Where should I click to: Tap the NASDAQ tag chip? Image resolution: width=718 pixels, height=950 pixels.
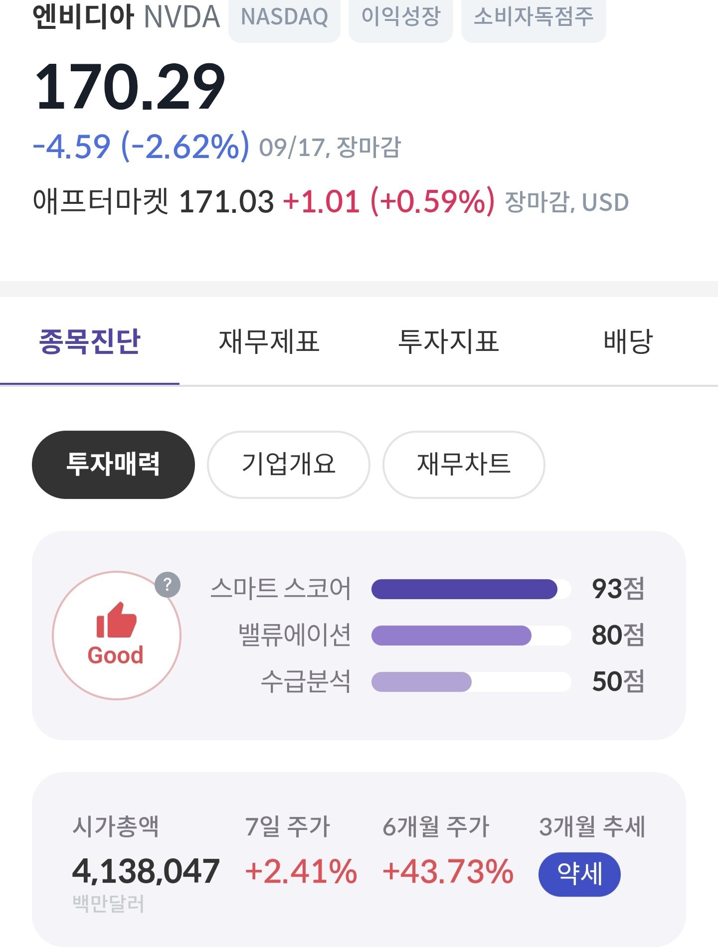click(284, 17)
